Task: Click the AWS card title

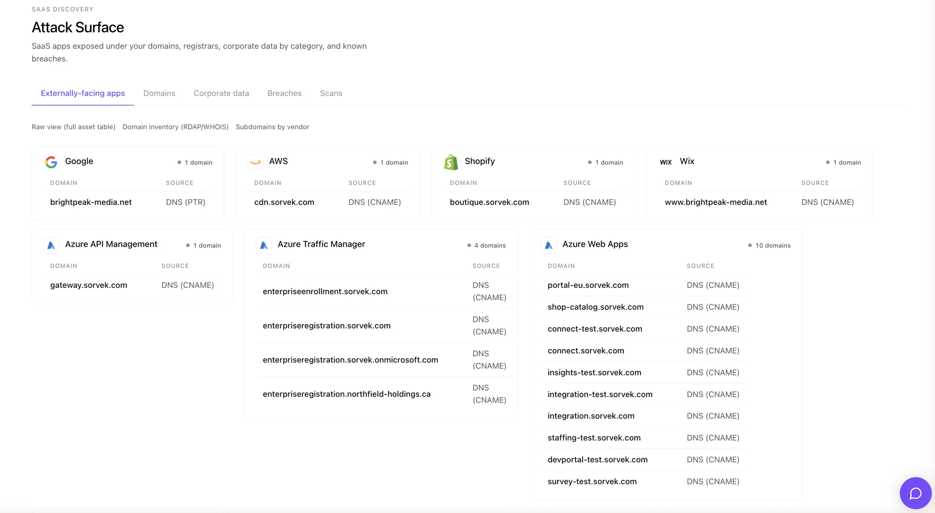Action: (278, 161)
